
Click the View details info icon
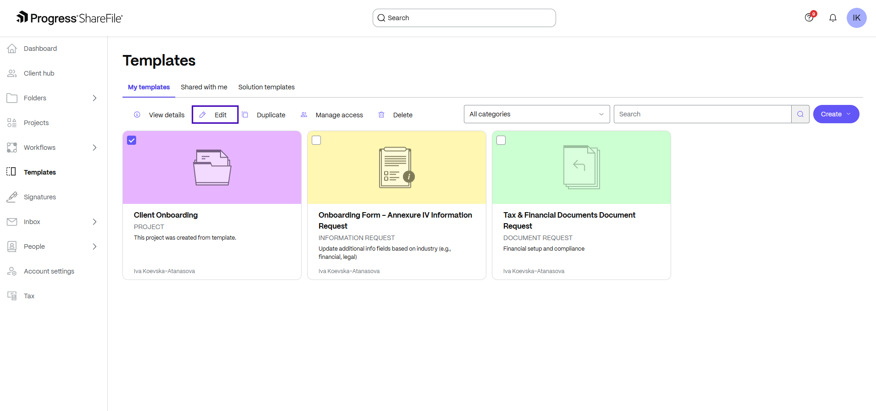(x=137, y=115)
